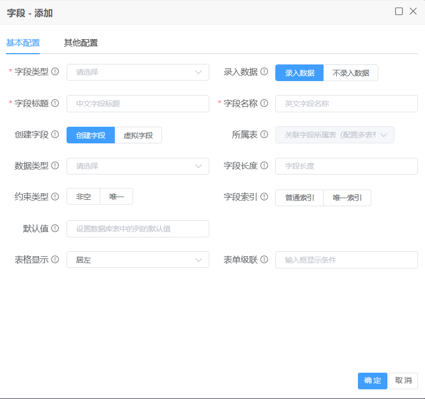
Task: Click the info icon beside 表单级联
Action: click(x=264, y=260)
